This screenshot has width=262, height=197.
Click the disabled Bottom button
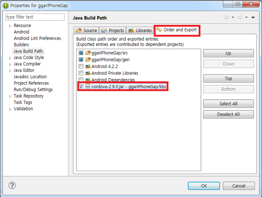(229, 89)
